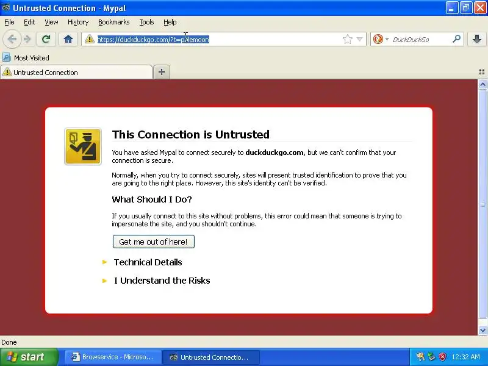The image size is (488, 366).
Task: Click the This Connection is Untrusted heading
Action: coord(190,134)
